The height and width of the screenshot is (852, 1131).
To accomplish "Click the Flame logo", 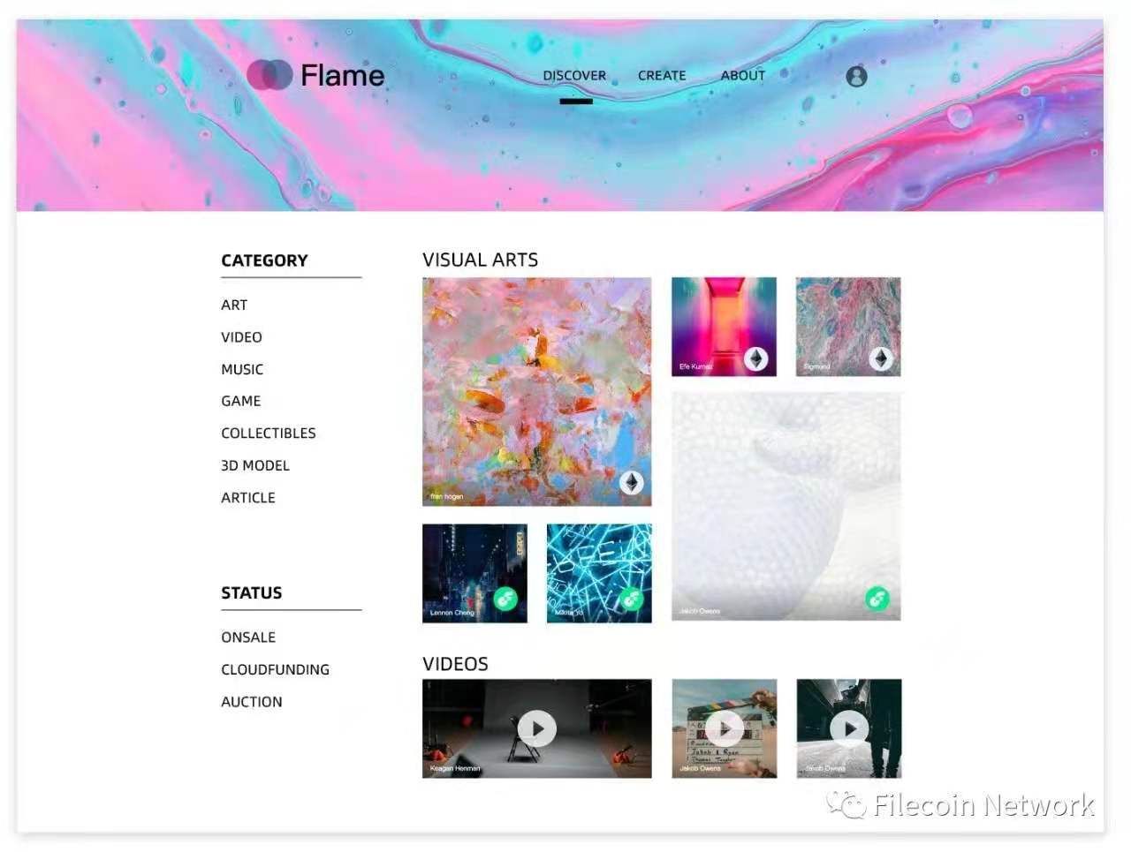I will click(315, 75).
